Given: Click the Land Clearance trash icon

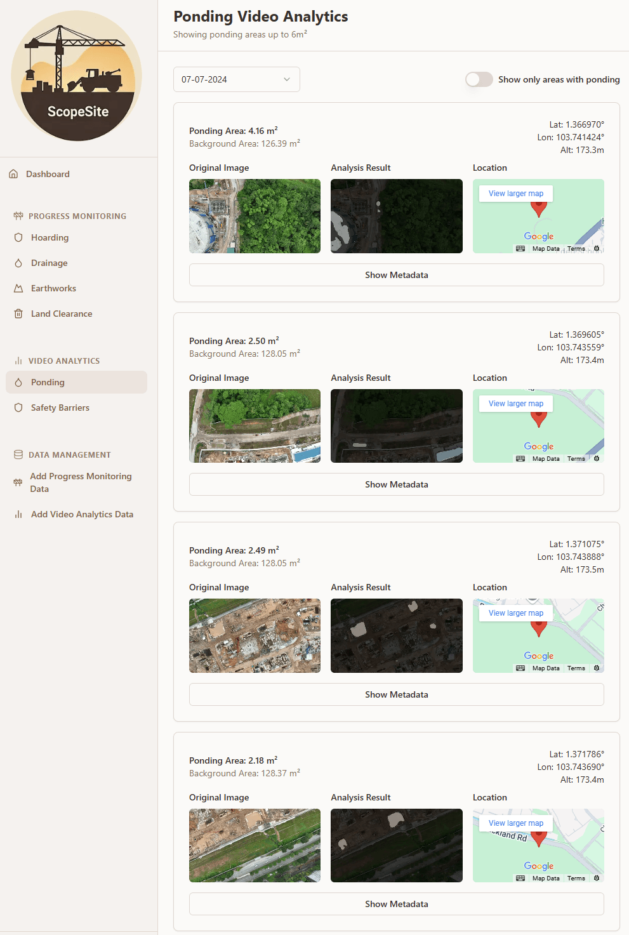Looking at the screenshot, I should 18,314.
